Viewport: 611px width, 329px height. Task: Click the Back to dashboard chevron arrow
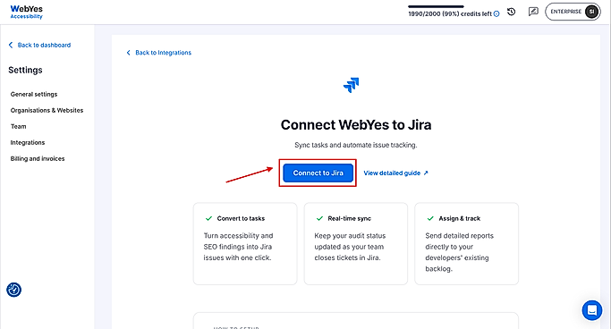coord(11,46)
